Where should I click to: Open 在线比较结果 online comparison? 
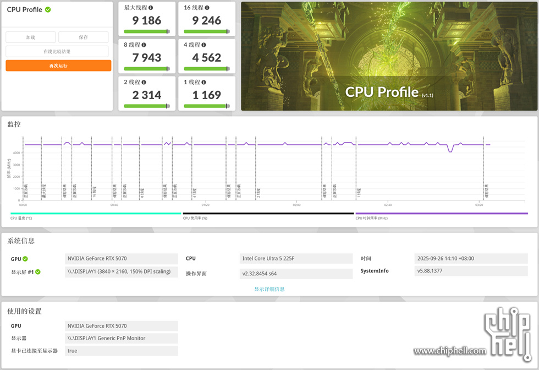coord(57,51)
